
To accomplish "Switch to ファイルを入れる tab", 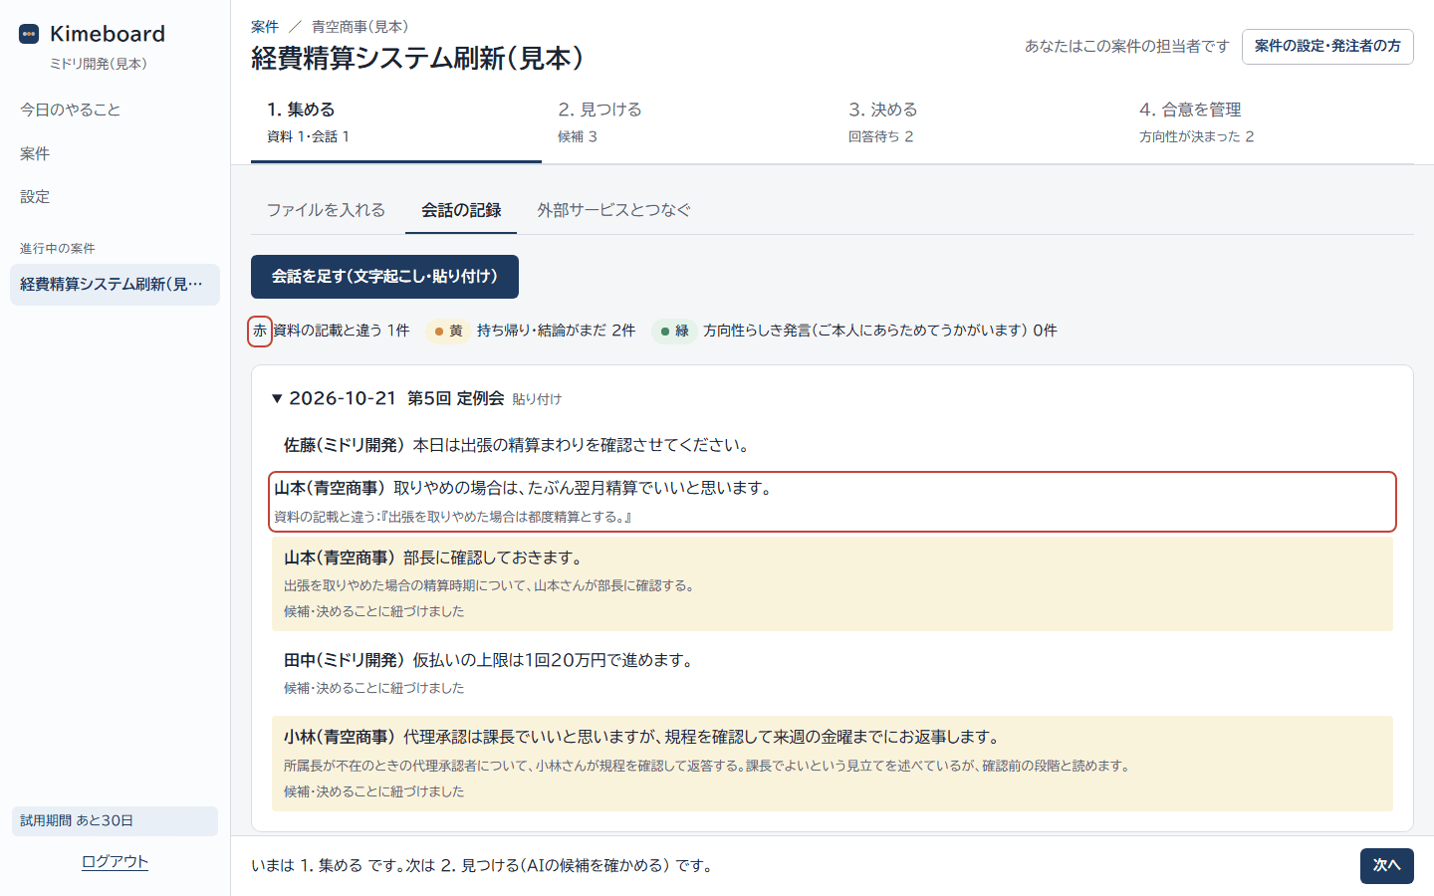I will pos(326,210).
